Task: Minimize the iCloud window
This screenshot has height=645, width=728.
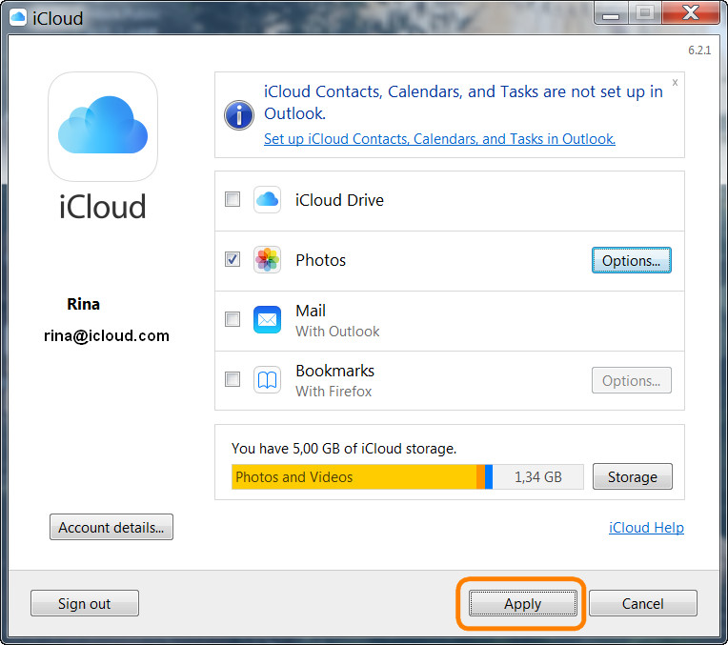Action: click(x=611, y=13)
